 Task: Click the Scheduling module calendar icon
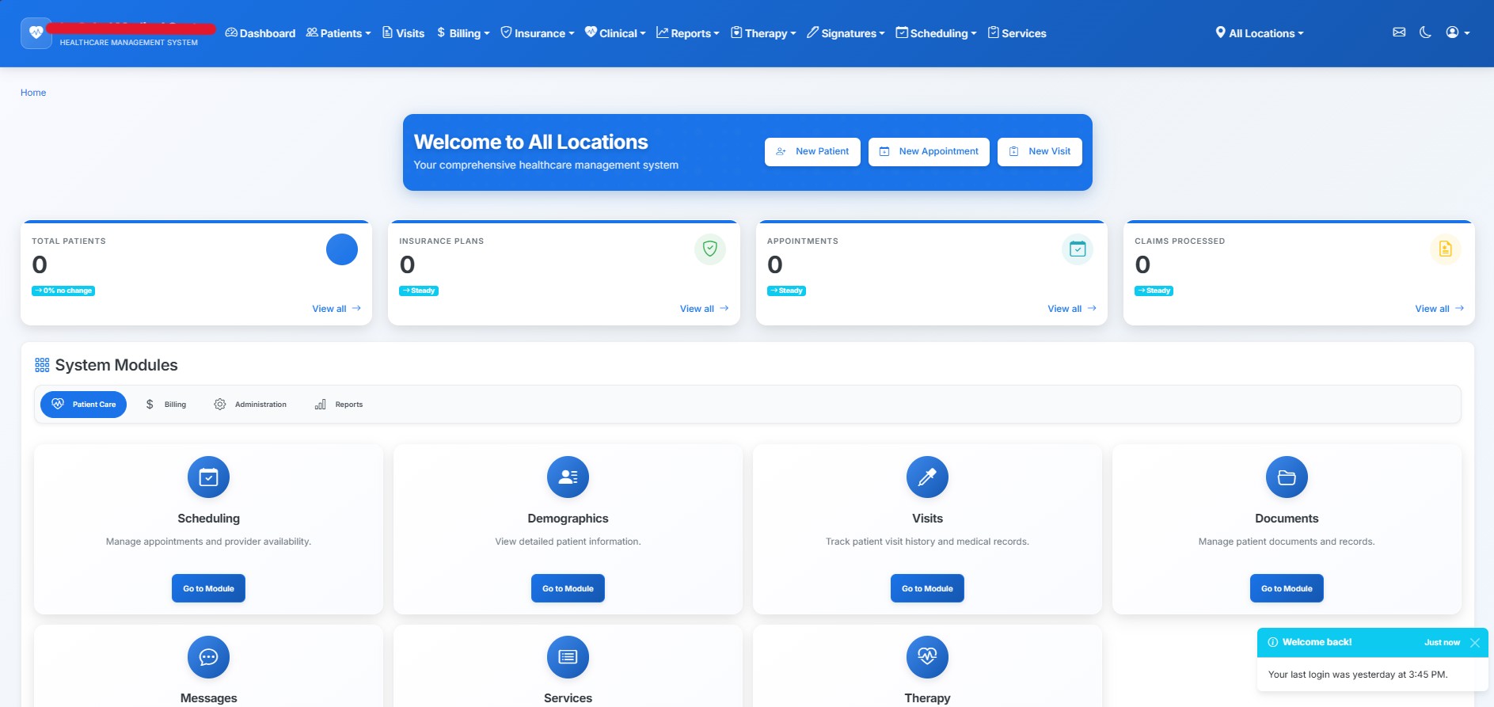(208, 477)
